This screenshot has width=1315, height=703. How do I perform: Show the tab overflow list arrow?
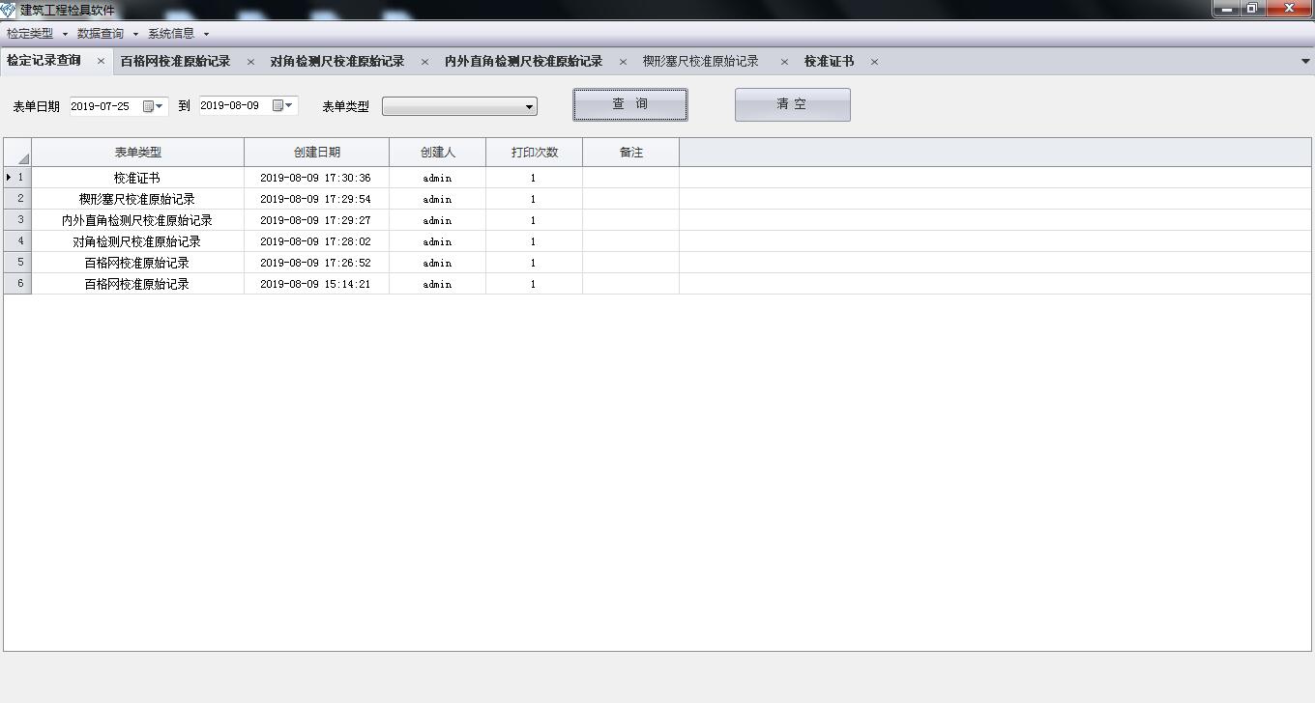1305,62
